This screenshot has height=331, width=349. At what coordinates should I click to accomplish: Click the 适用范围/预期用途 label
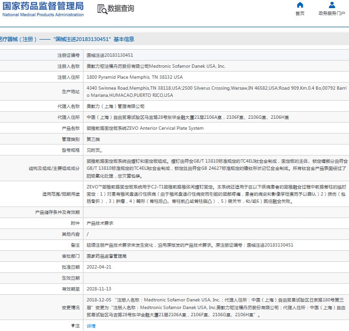click(x=61, y=194)
